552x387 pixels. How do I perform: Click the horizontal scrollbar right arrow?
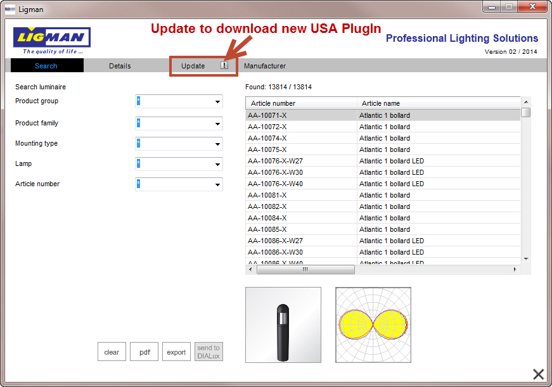point(515,269)
